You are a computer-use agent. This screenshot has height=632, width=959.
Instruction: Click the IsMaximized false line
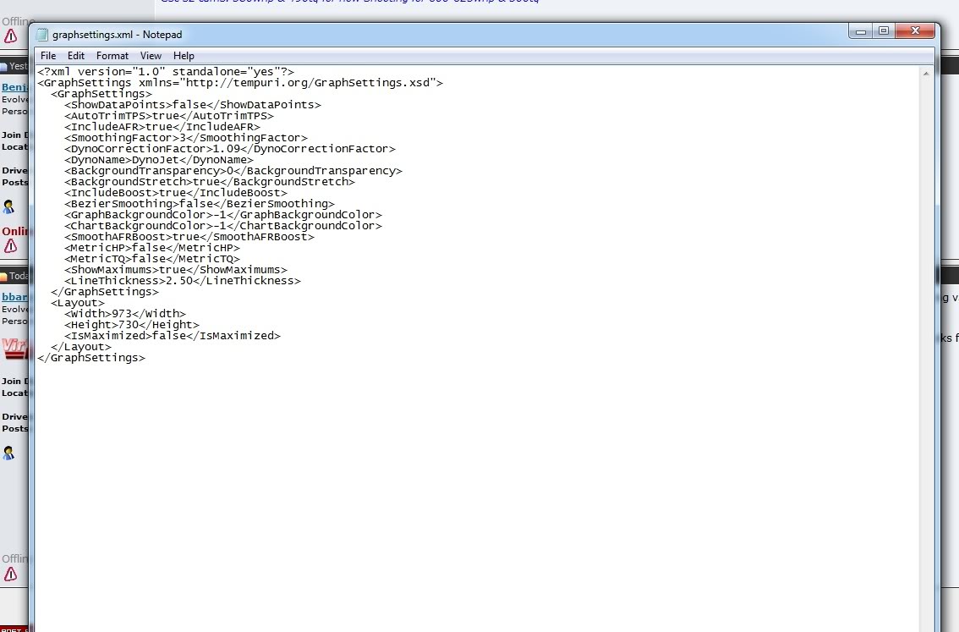click(x=173, y=336)
